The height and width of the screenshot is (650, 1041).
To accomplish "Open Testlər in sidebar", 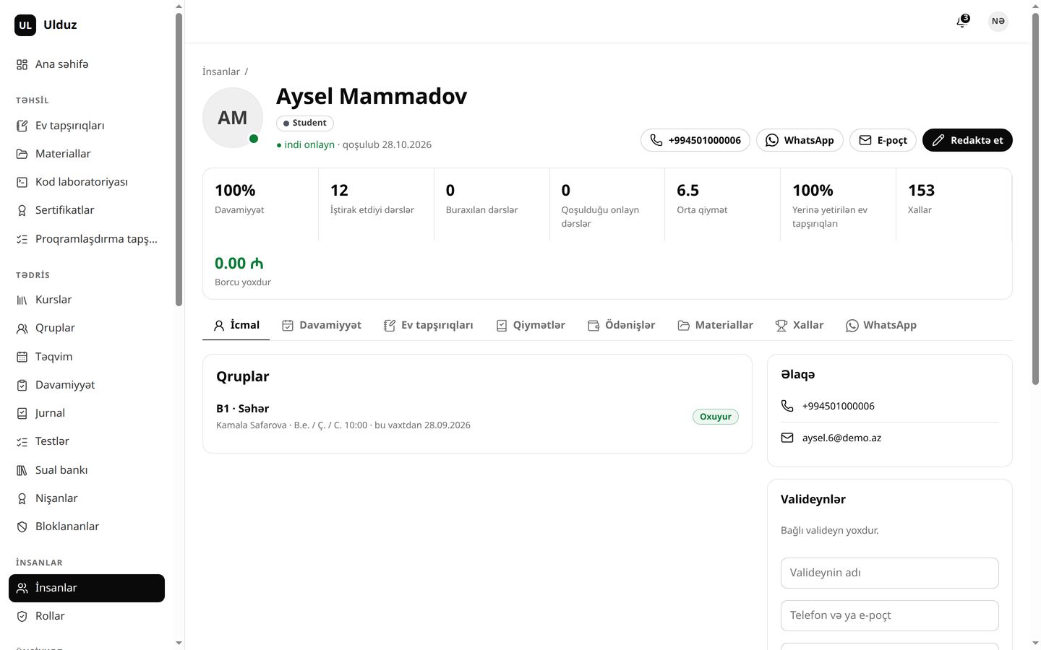I will [87, 441].
